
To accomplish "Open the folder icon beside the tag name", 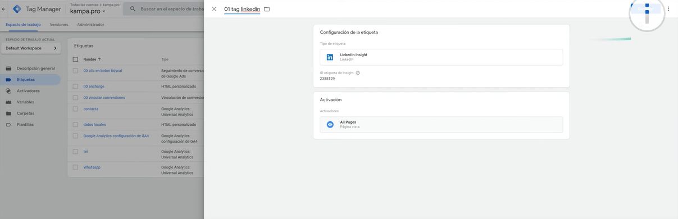I will click(x=267, y=9).
